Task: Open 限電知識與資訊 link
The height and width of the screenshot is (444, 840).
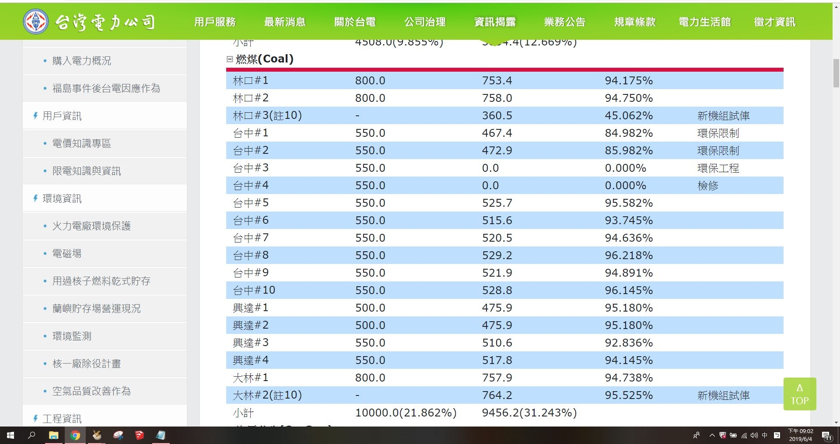Action: (87, 171)
